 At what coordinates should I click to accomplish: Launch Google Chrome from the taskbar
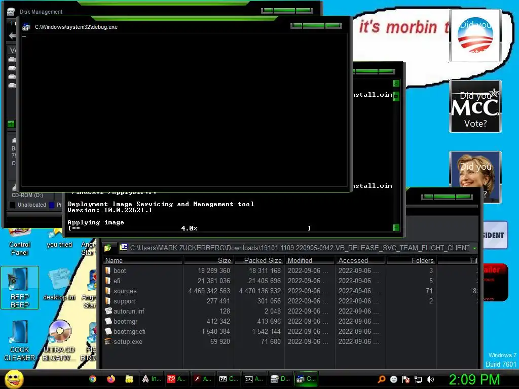coord(93,379)
